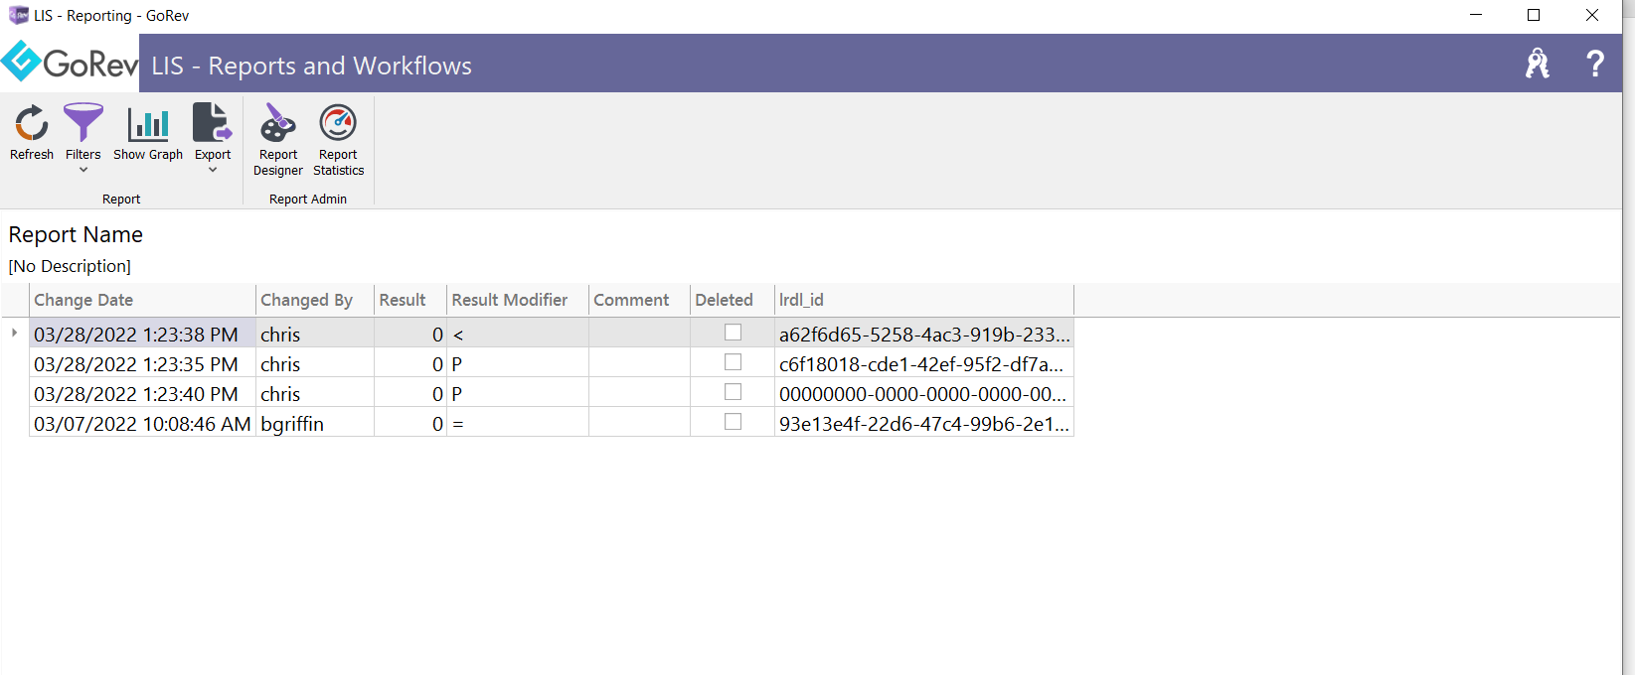Click the Refresh report icon
1635x675 pixels.
tap(32, 124)
